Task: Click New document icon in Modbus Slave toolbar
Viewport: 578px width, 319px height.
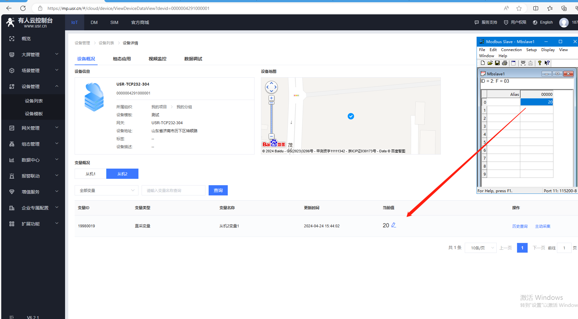Action: pos(483,63)
